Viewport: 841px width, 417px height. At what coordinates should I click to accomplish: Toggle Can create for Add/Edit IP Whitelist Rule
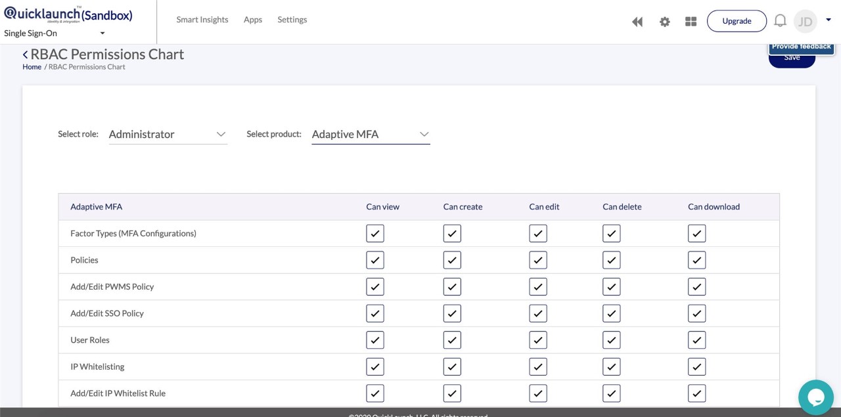(x=452, y=393)
